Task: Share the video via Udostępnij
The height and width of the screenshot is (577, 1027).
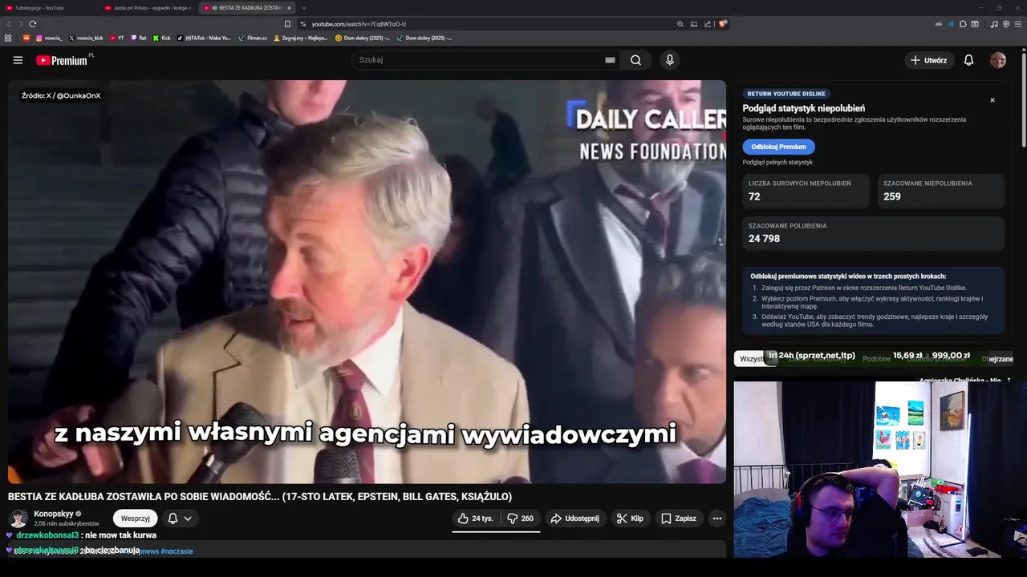Action: [x=574, y=518]
